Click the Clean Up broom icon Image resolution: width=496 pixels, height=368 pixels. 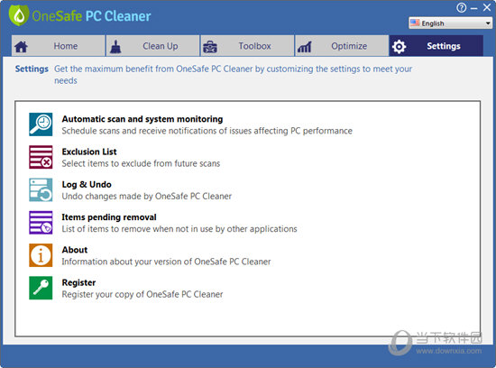[x=115, y=47]
